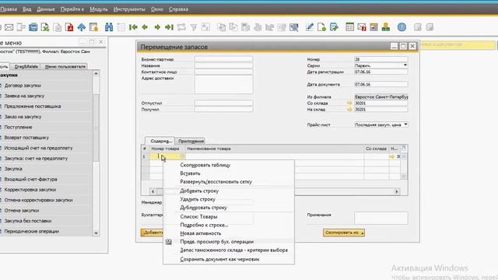Follow the На склад link arrow
The image size is (498, 280).
349,109
